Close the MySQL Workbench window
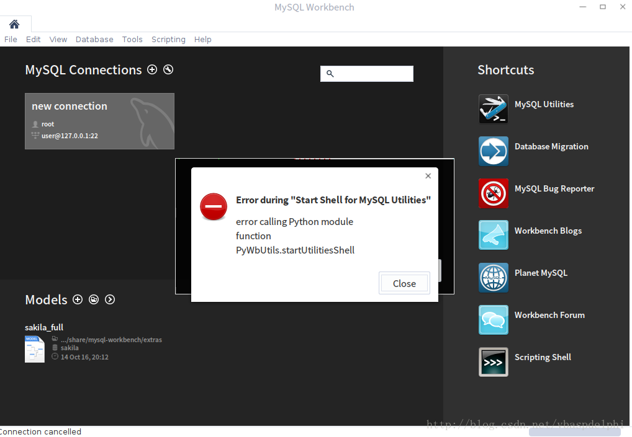The width and height of the screenshot is (632, 437). (x=623, y=7)
